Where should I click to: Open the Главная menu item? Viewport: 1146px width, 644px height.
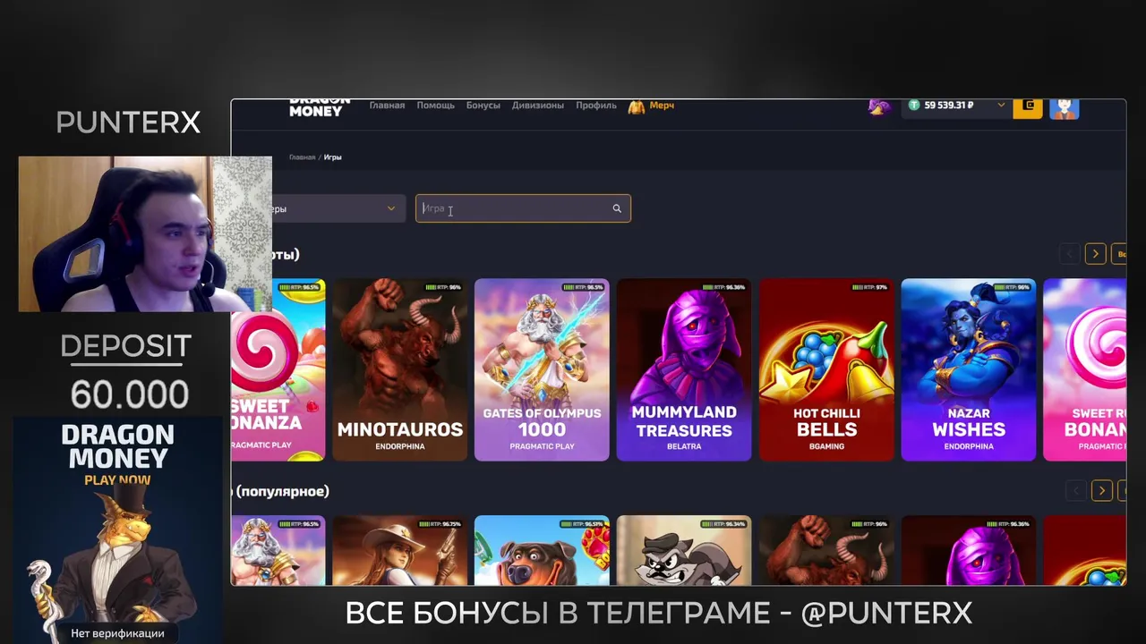coord(387,106)
